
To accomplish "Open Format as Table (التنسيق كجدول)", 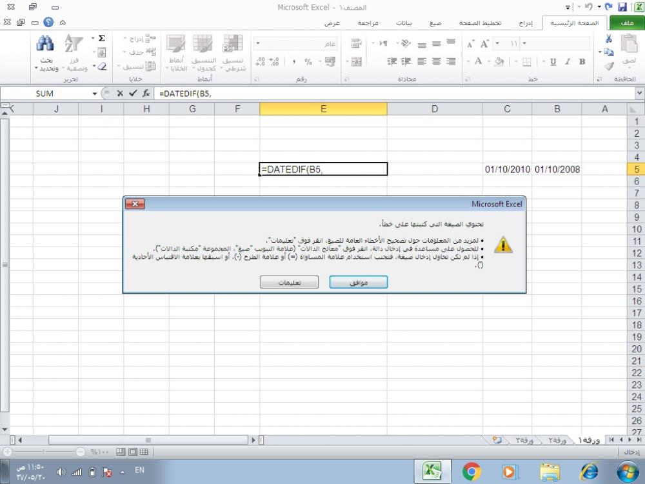I will (203, 54).
